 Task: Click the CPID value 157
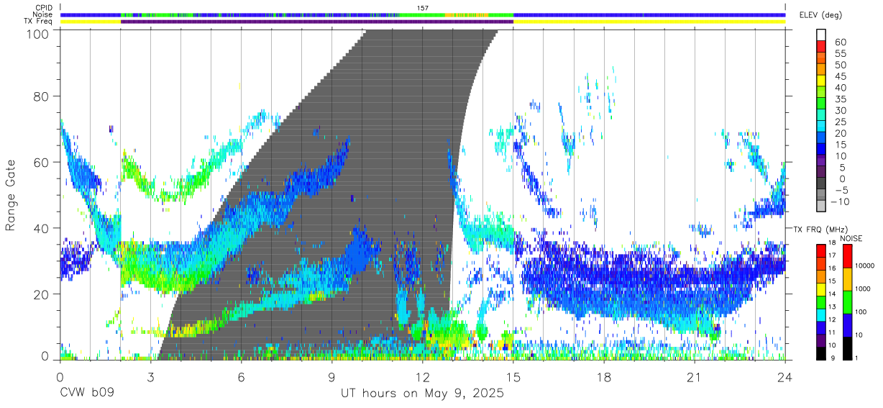point(423,8)
